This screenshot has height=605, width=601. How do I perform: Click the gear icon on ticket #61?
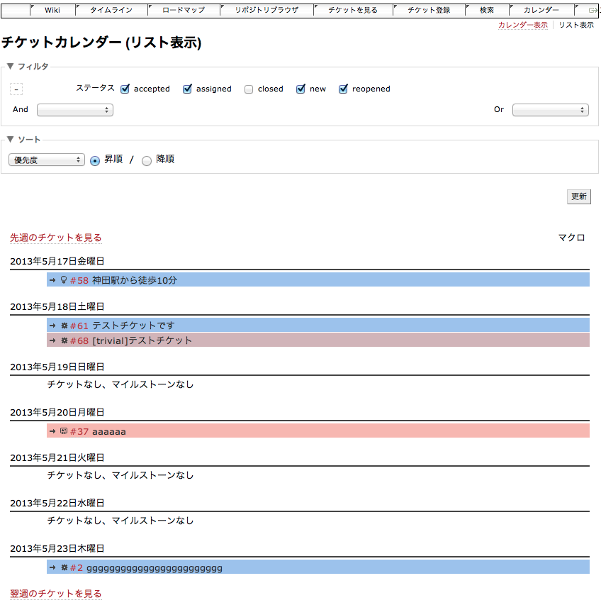click(x=64, y=326)
